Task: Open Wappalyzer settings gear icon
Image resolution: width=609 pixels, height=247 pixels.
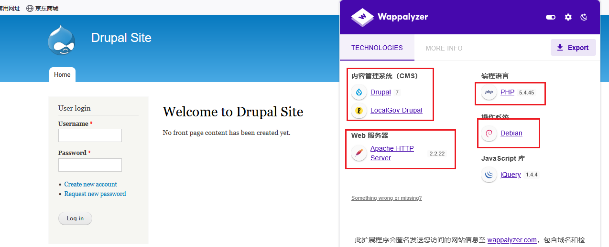Action: 568,17
